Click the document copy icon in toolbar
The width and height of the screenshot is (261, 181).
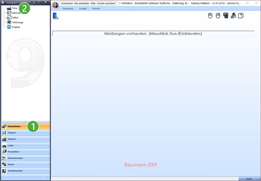(241, 15)
